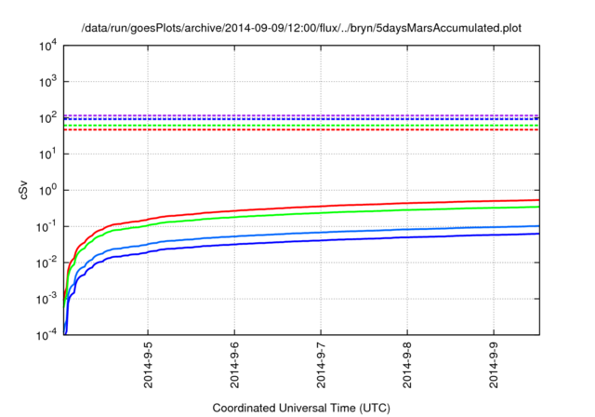Click the plot title file path text

[301, 28]
